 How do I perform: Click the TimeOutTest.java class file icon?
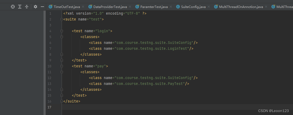(50, 7)
